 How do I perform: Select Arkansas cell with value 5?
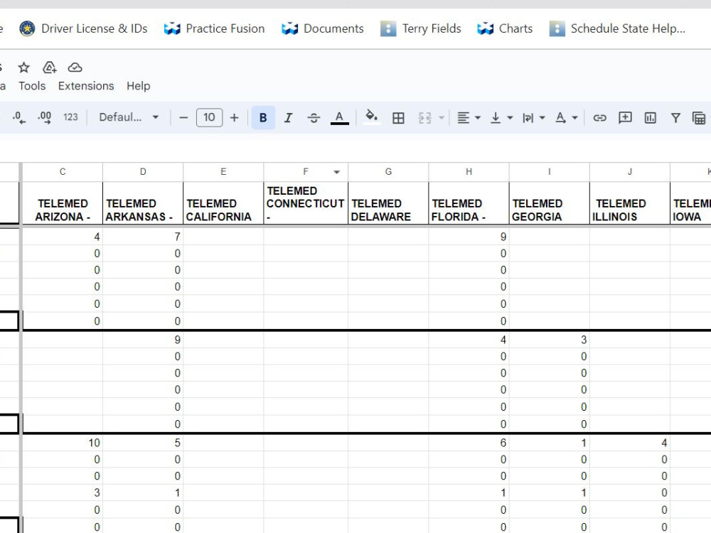(143, 443)
